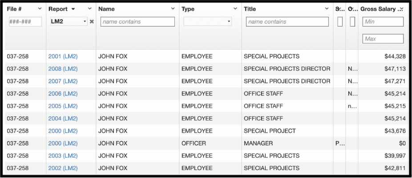Open the 2001 (LM2) report link
This screenshot has width=412, height=178.
63,56
